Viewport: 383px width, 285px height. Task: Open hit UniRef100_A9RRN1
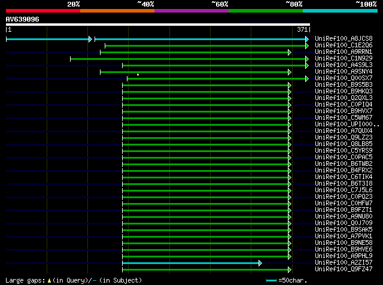(x=344, y=52)
